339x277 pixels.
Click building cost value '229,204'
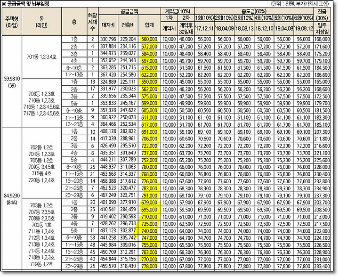[128, 39]
